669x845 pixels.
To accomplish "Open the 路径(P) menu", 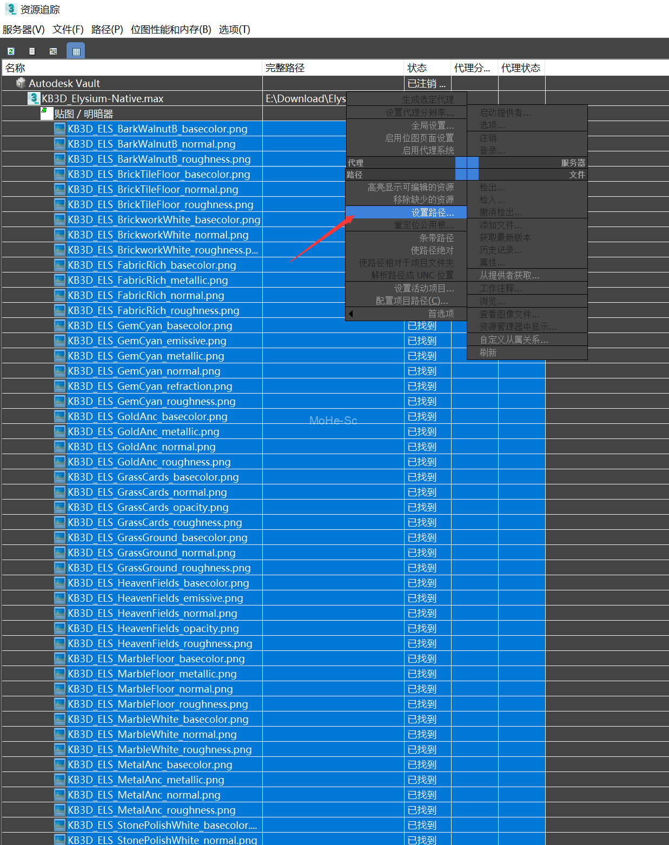I will pos(107,29).
